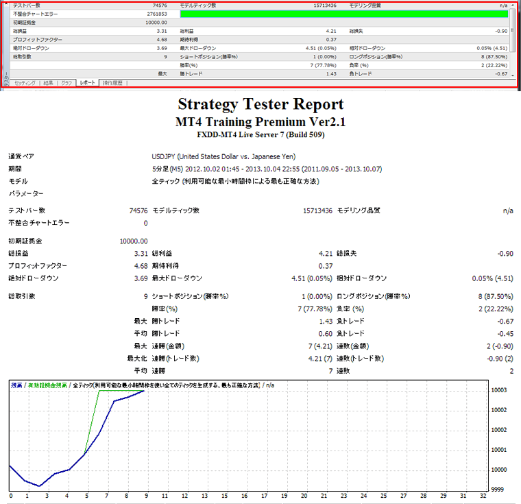This screenshot has width=521, height=504.
Task: Click win rate 7 (77.78%) in report
Action: [x=315, y=309]
